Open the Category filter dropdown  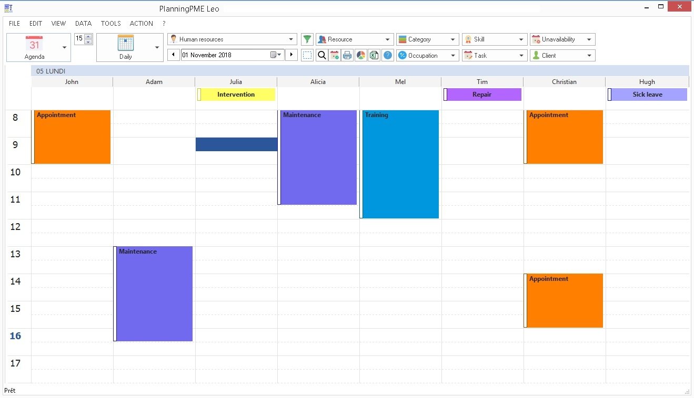click(427, 39)
